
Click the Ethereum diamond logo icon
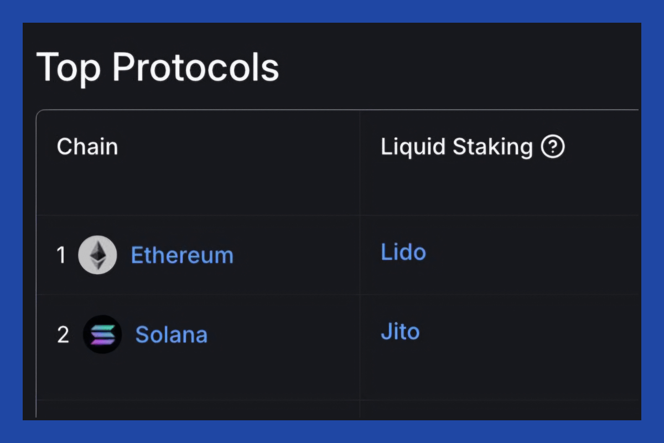click(97, 255)
